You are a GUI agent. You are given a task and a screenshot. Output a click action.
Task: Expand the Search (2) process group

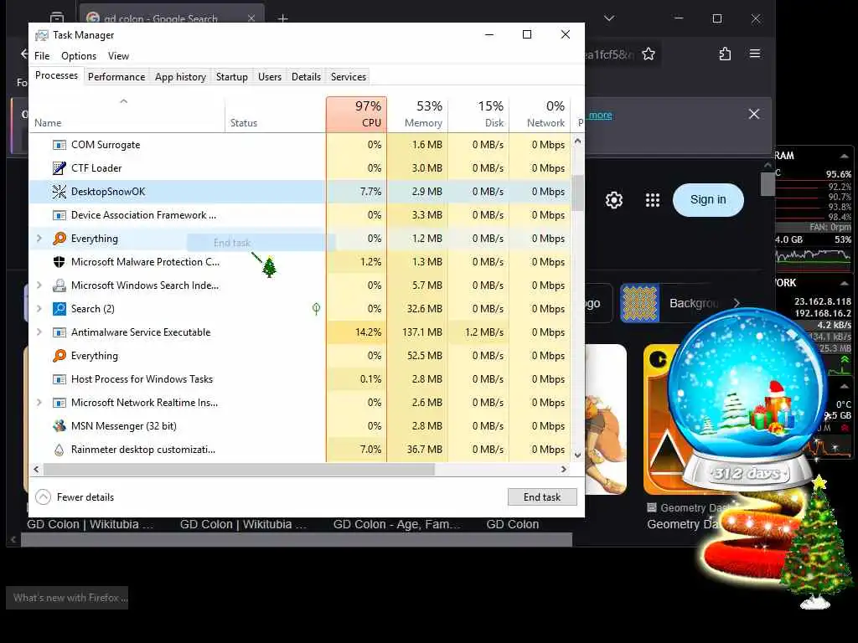pyautogui.click(x=39, y=309)
